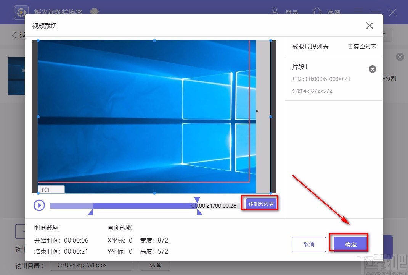
Task: Click the top-center crop handle on the frame
Action: [x=154, y=40]
